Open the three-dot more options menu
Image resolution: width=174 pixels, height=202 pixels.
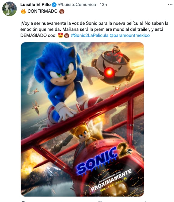coord(170,5)
